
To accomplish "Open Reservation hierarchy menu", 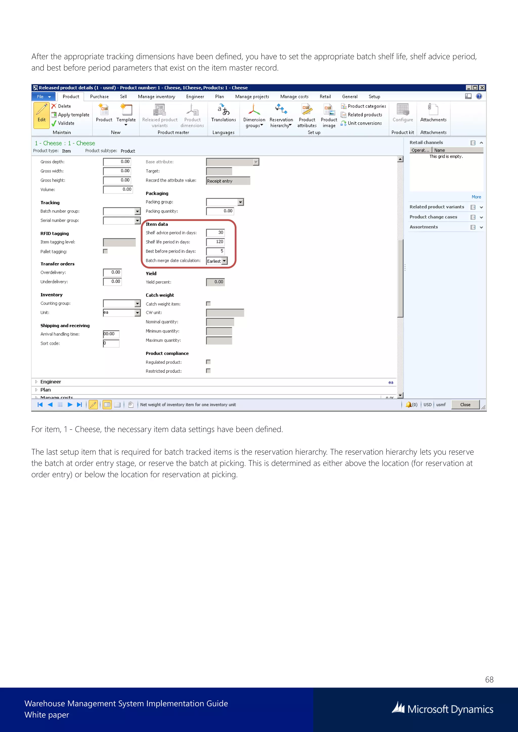I will (x=281, y=116).
